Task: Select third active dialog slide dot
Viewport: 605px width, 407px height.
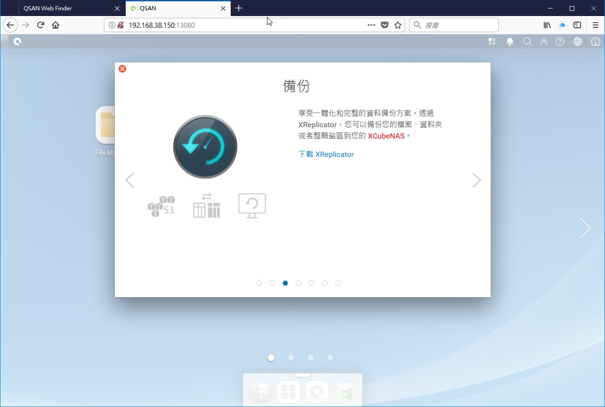Action: click(285, 283)
